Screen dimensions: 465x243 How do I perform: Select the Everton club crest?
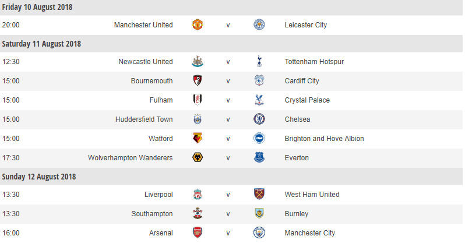(259, 157)
